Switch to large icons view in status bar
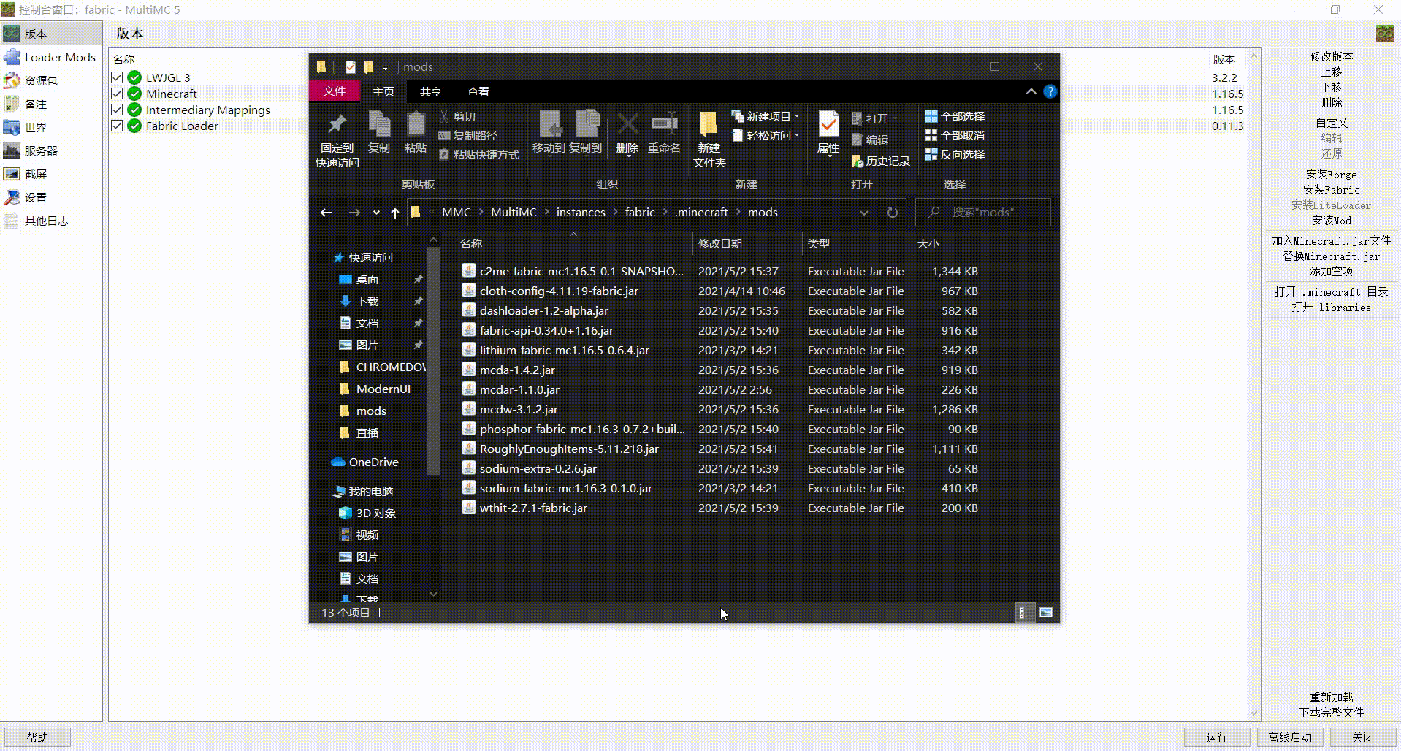 [x=1046, y=612]
